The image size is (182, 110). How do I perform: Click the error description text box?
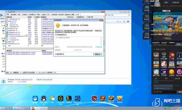78,41
